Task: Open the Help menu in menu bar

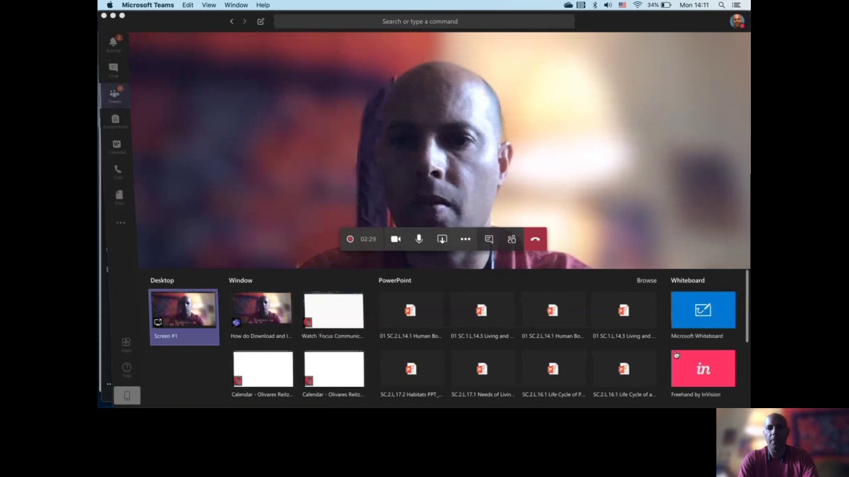Action: (263, 5)
